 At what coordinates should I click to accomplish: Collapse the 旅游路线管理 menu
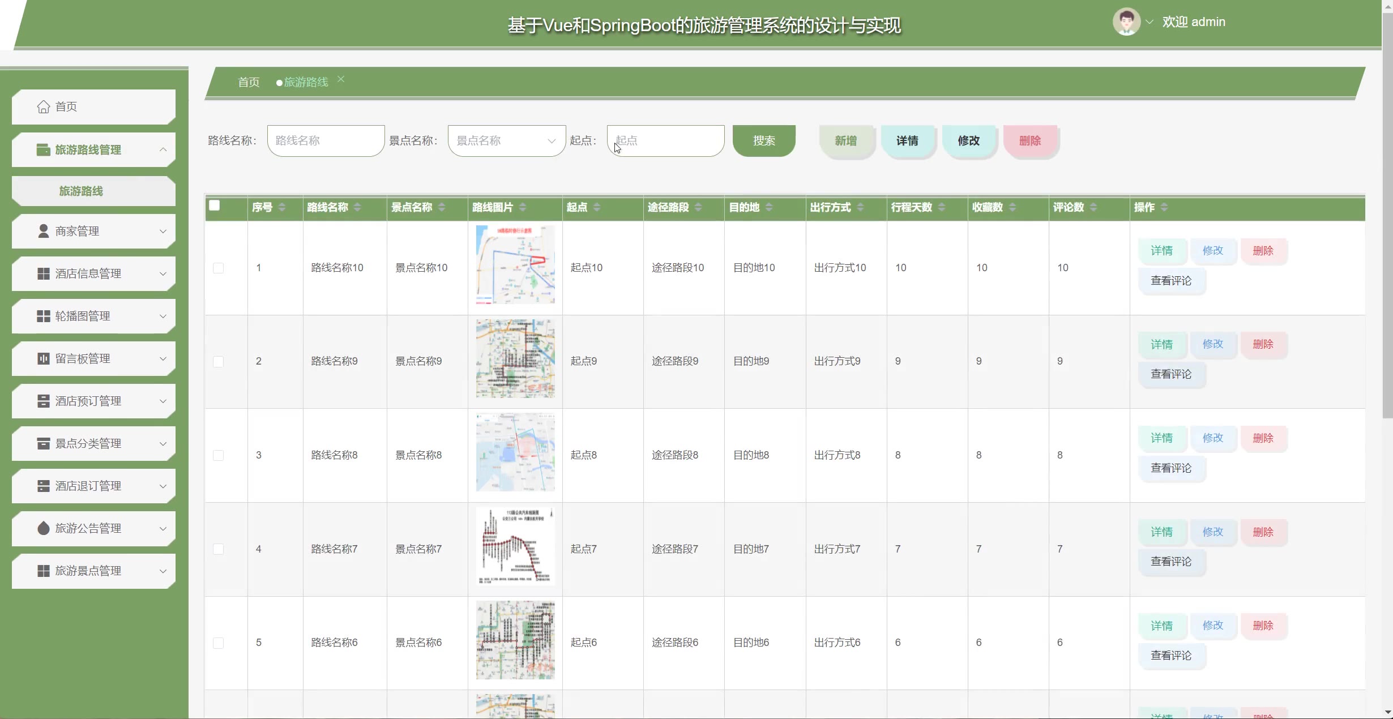pyautogui.click(x=93, y=149)
